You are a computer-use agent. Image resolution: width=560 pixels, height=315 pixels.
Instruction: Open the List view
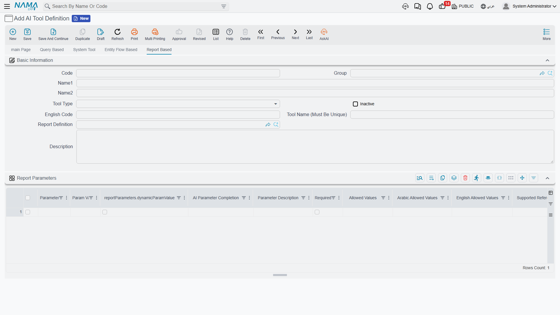point(216,34)
